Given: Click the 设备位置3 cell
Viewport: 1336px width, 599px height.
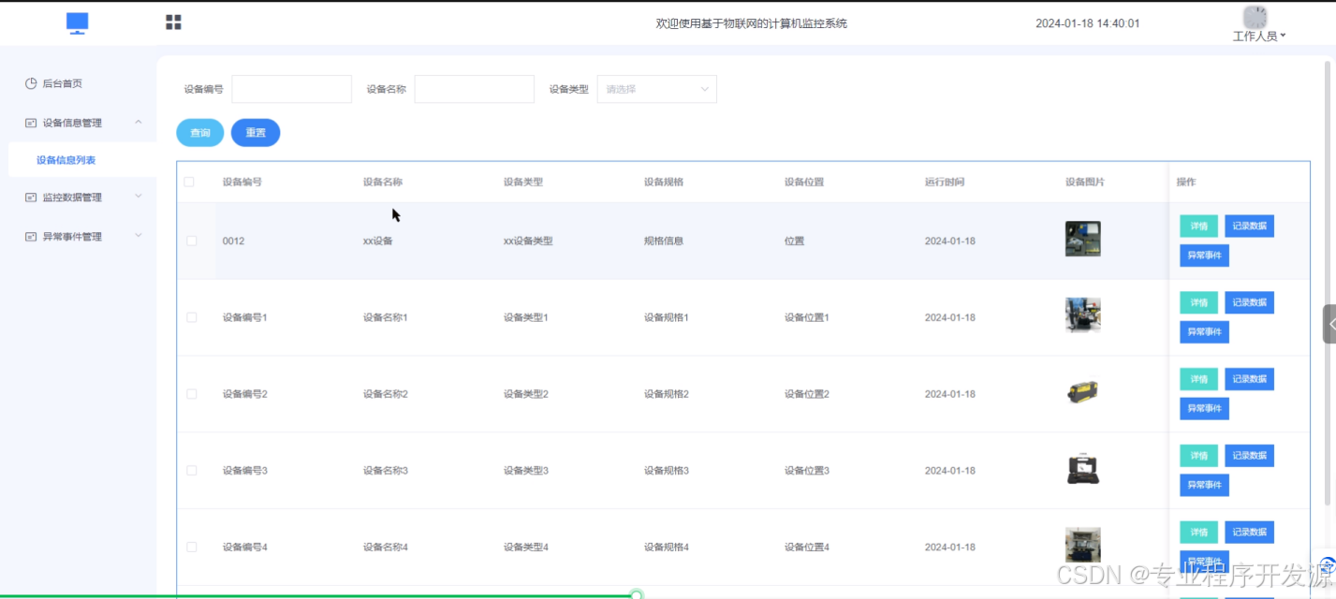Looking at the screenshot, I should pyautogui.click(x=807, y=471).
